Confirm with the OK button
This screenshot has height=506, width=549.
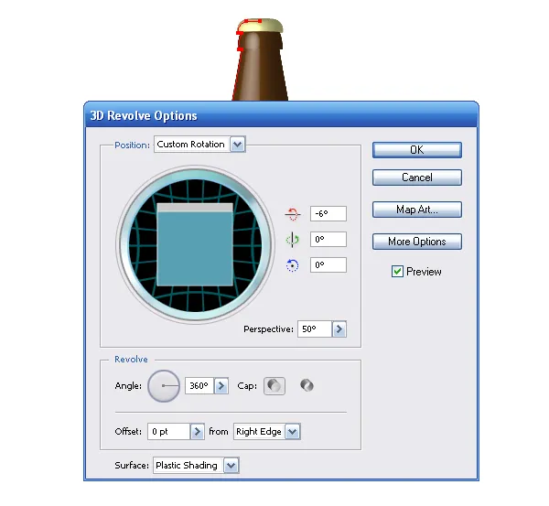(417, 150)
